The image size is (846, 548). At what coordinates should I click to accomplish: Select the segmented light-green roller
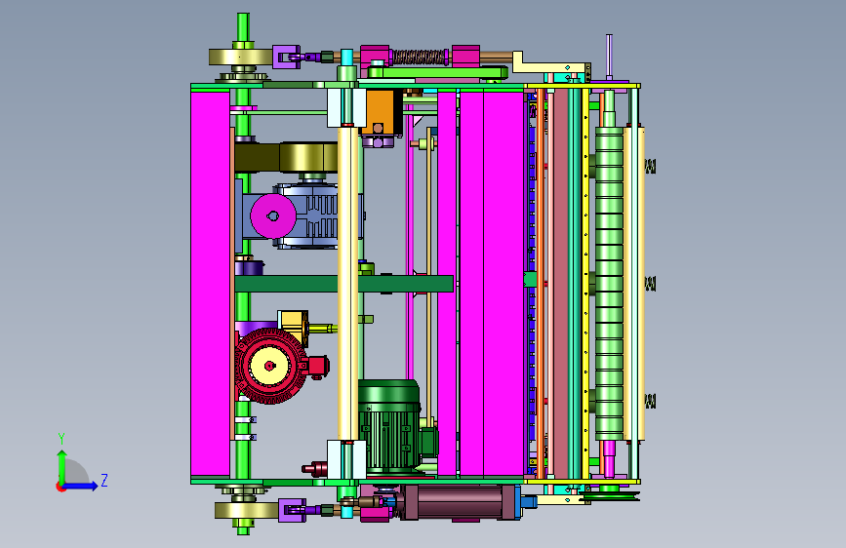609,284
